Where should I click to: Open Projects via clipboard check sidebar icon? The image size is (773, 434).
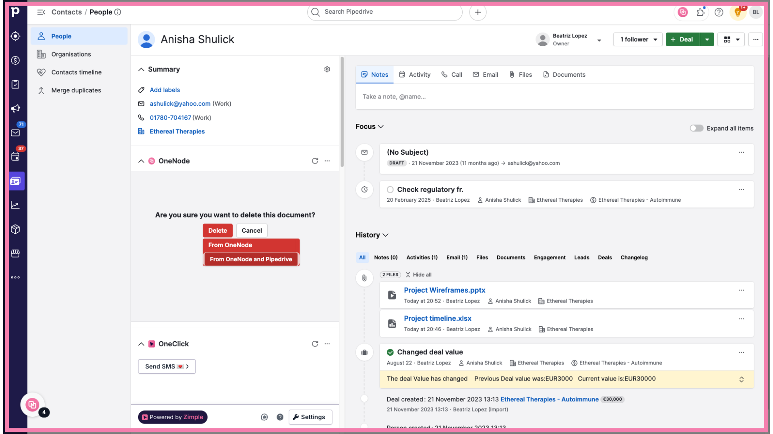point(15,84)
